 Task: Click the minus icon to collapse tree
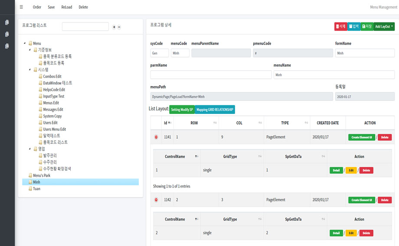[x=119, y=27]
